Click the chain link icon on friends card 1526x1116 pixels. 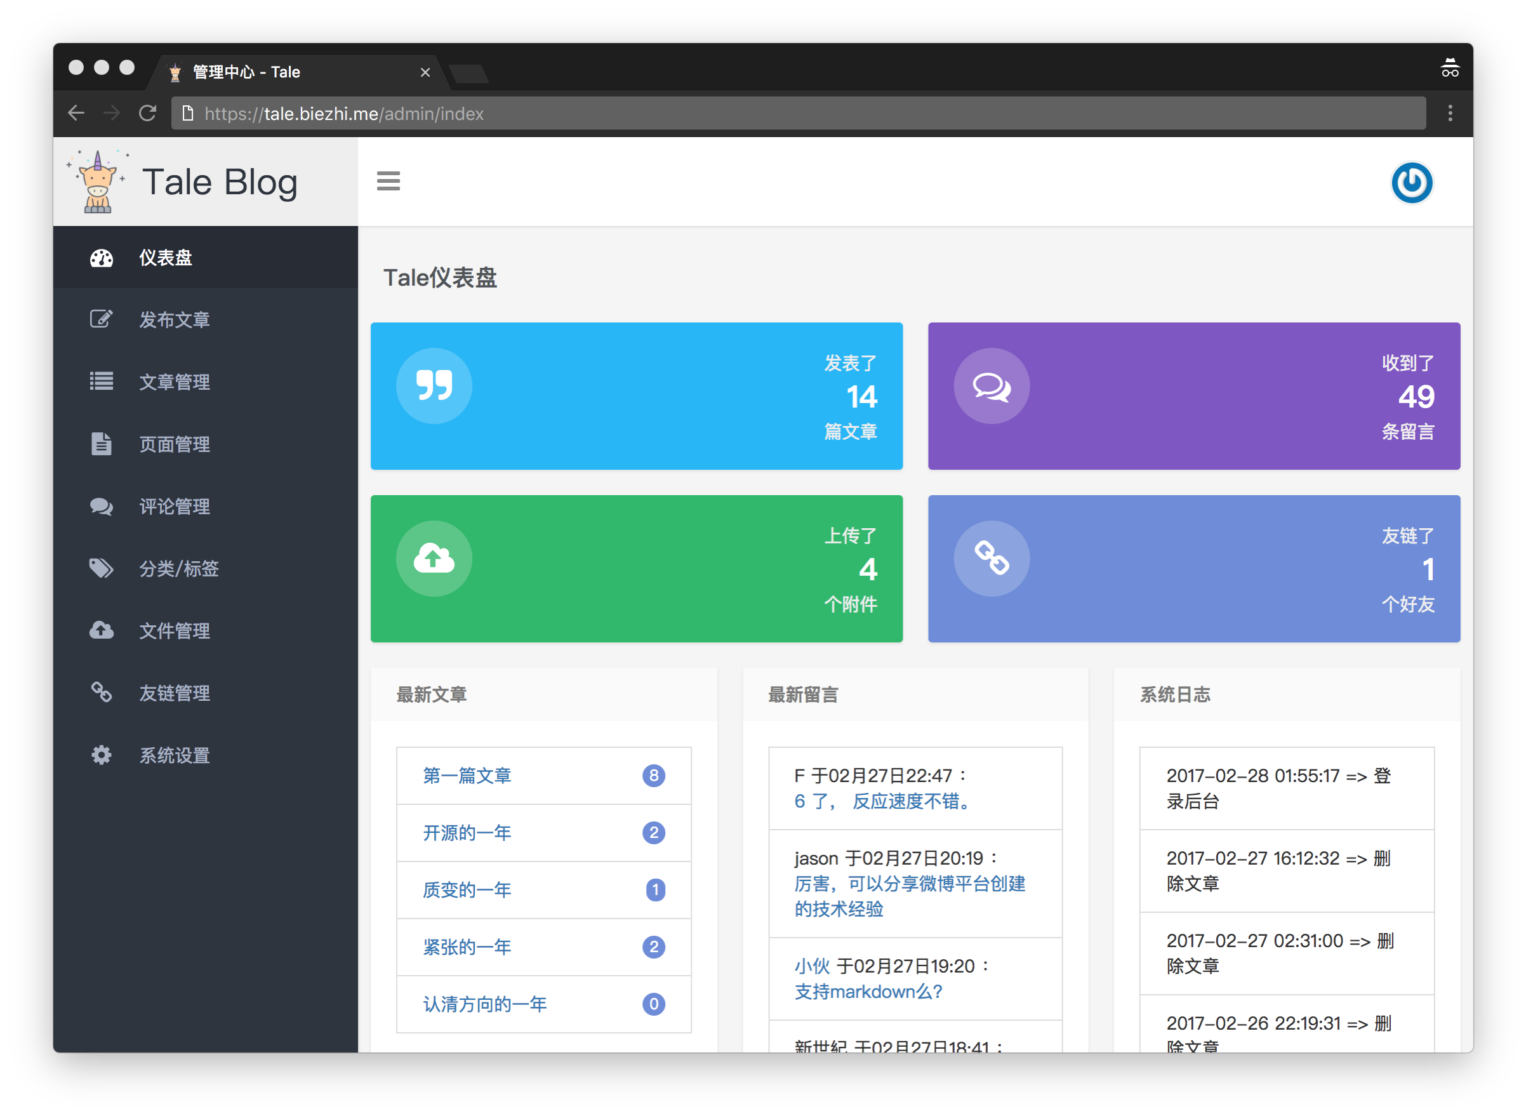click(991, 559)
